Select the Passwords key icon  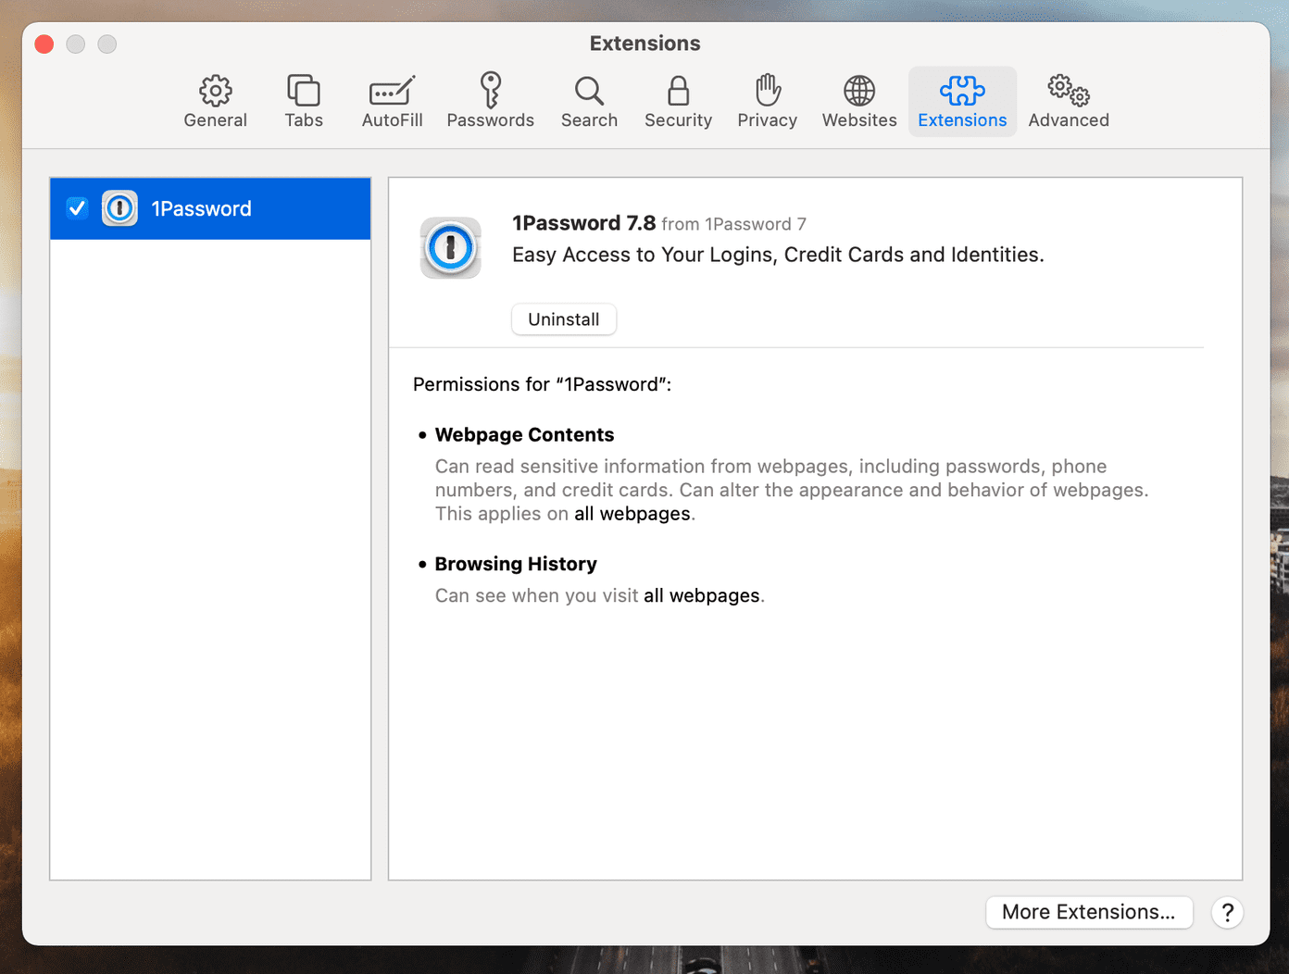tap(491, 91)
